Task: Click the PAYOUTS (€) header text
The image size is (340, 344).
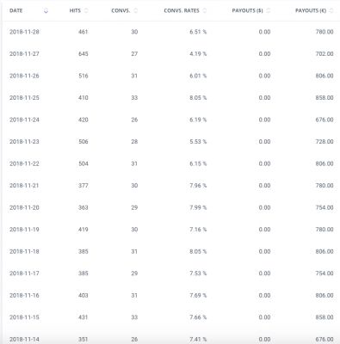Action: click(311, 10)
